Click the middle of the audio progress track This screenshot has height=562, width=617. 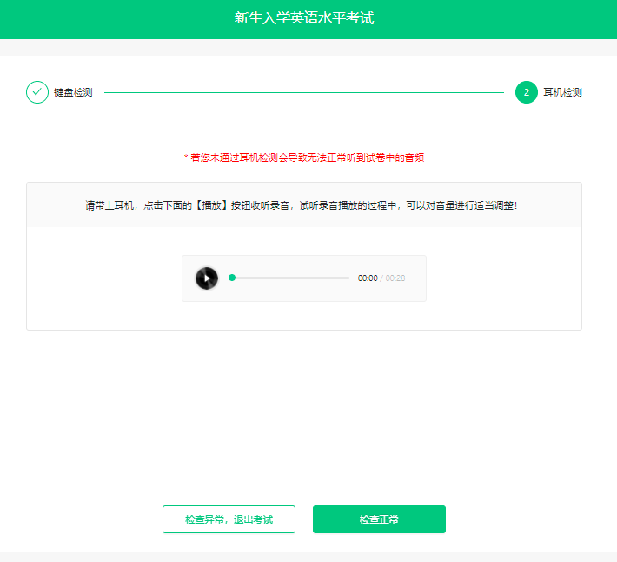[x=290, y=278]
